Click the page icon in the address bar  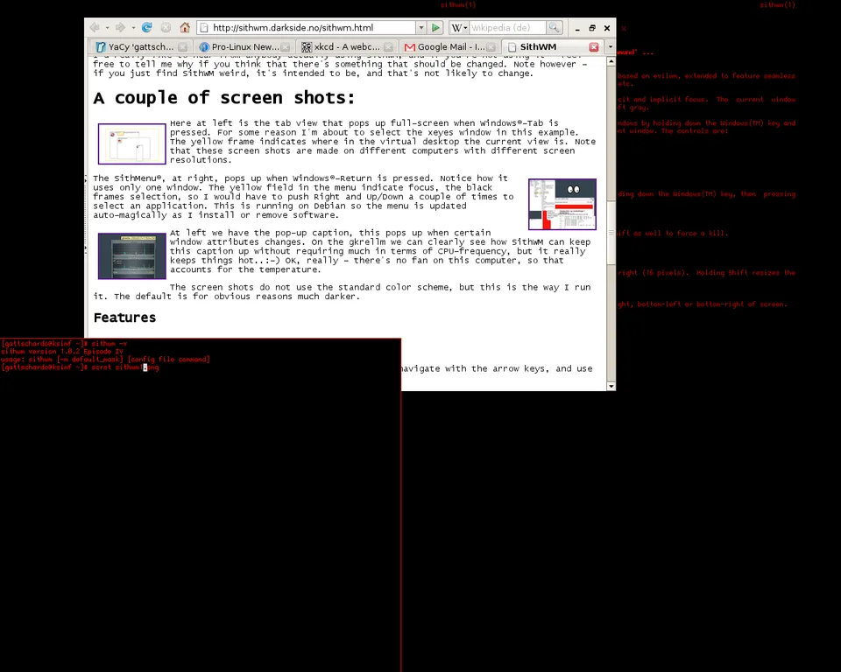tap(203, 27)
